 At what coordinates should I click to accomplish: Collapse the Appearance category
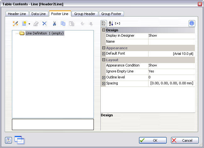click(104, 48)
